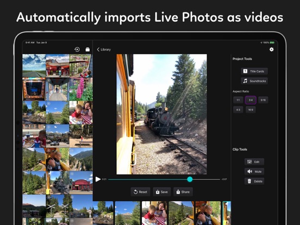The image size is (300, 225).
Task: Share the video project
Action: coord(183,192)
